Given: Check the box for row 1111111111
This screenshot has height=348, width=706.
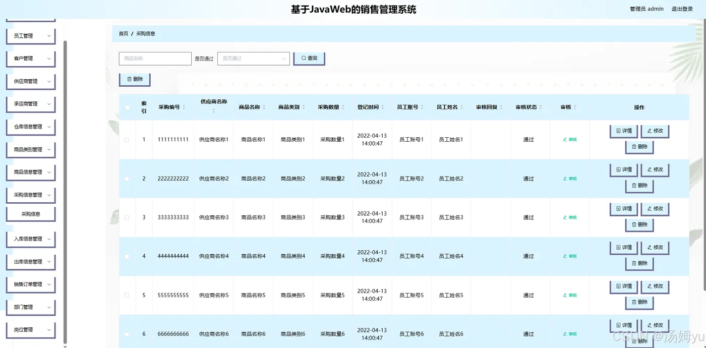Looking at the screenshot, I should 127,140.
